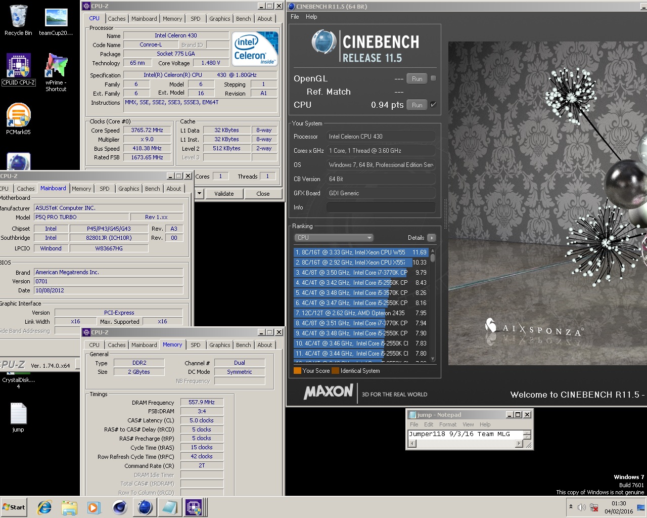Viewport: 647px width, 518px height.
Task: Toggle the CPU test checkbox
Action: (x=433, y=105)
